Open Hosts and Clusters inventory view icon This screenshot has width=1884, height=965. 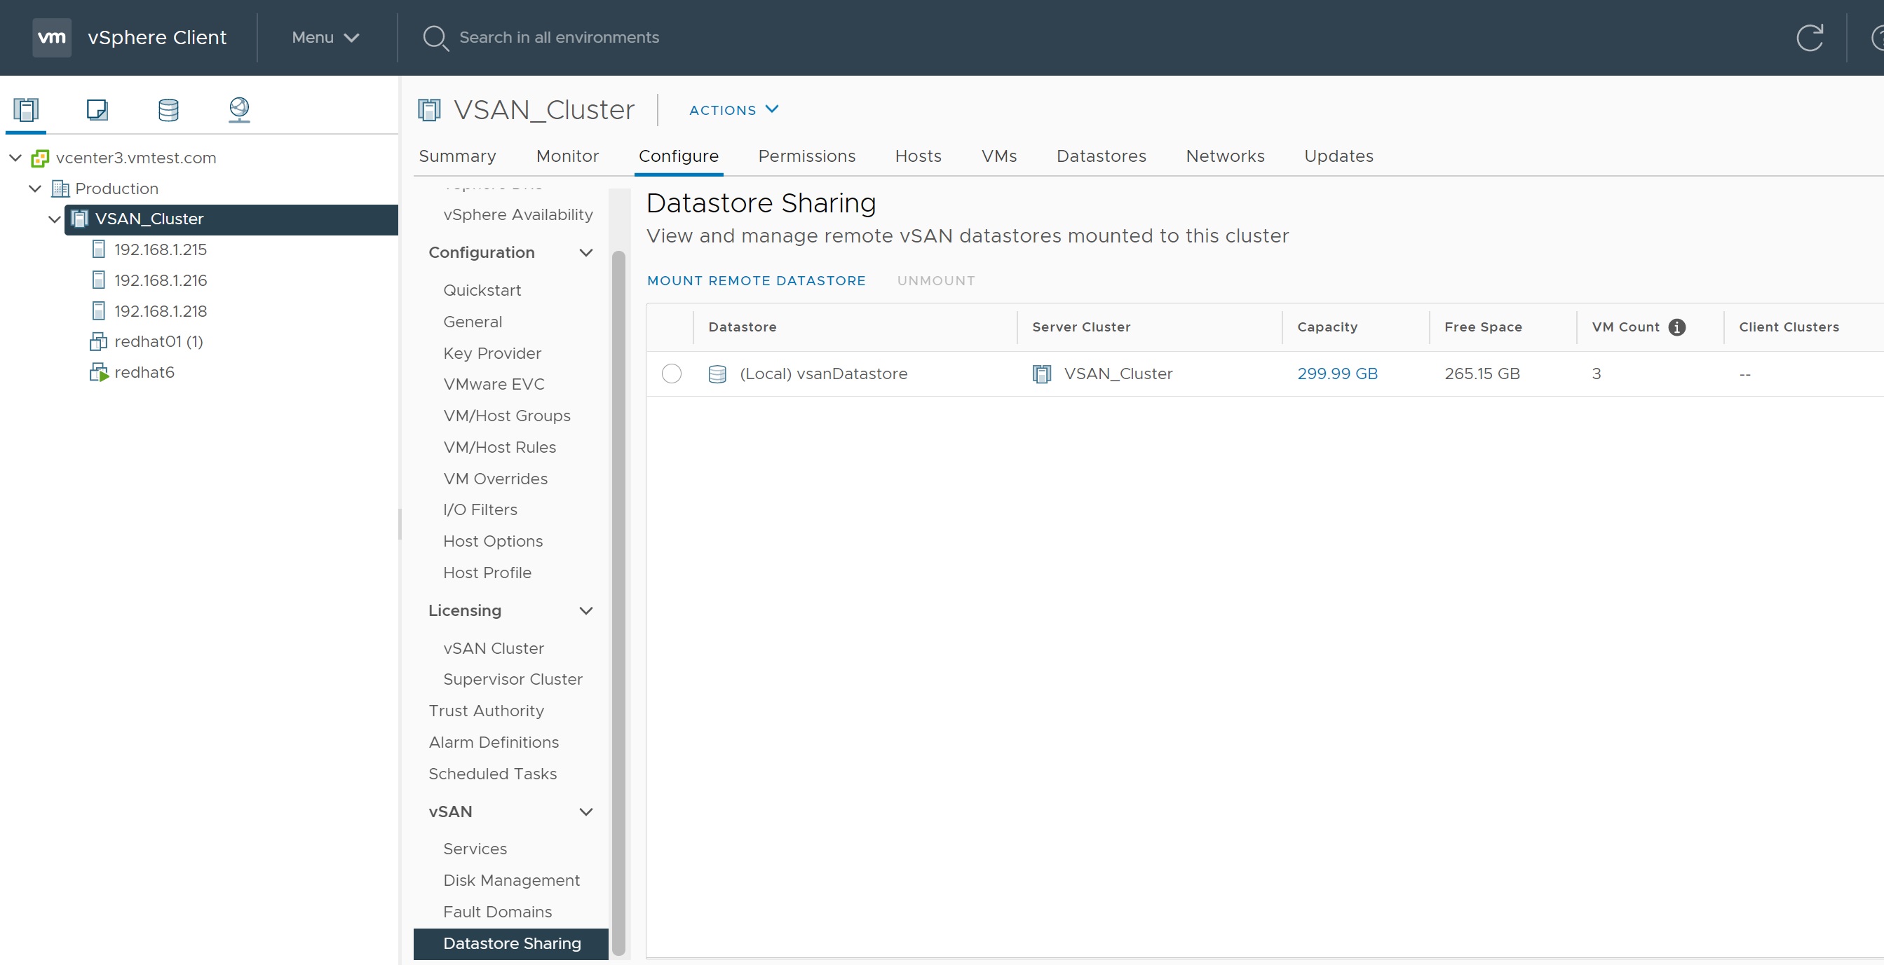(26, 109)
